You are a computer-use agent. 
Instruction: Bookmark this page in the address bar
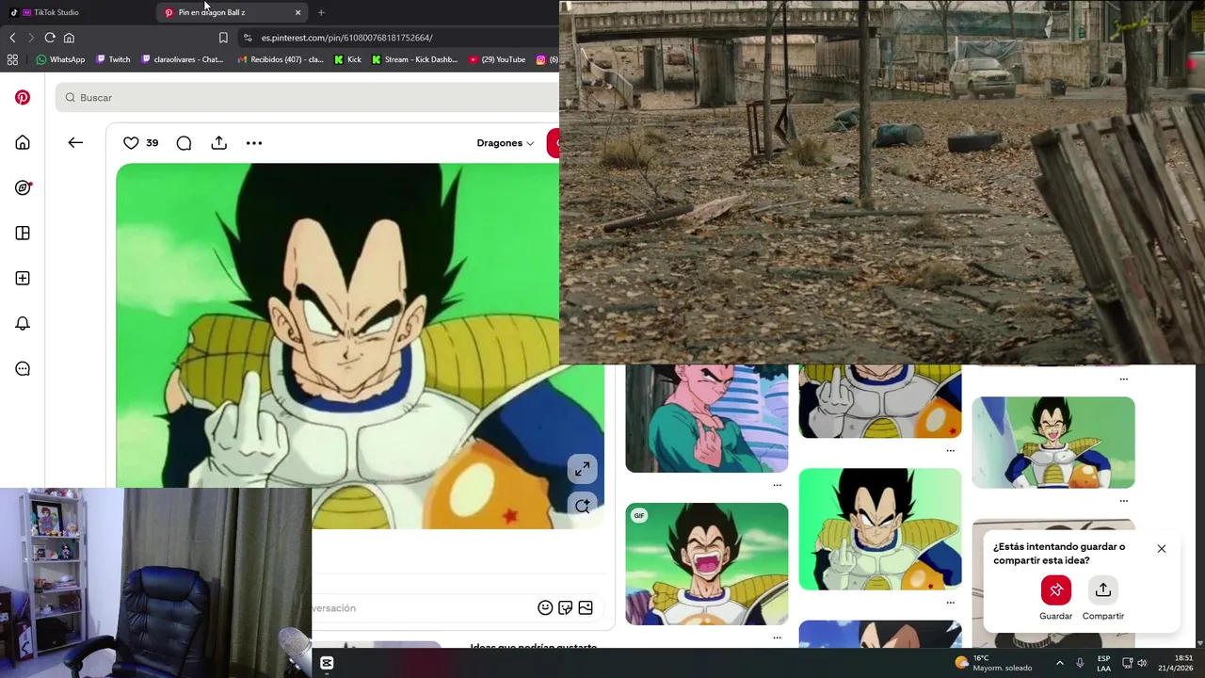coord(223,38)
